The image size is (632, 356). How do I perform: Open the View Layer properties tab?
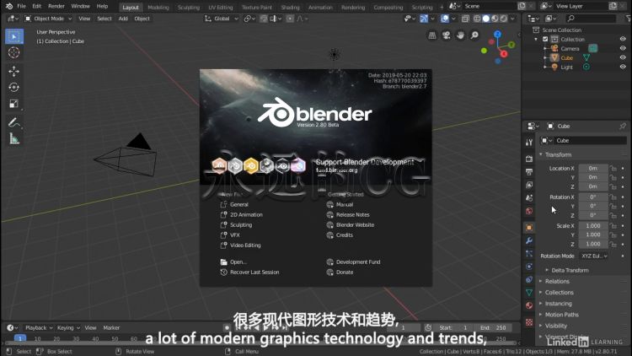pos(529,185)
